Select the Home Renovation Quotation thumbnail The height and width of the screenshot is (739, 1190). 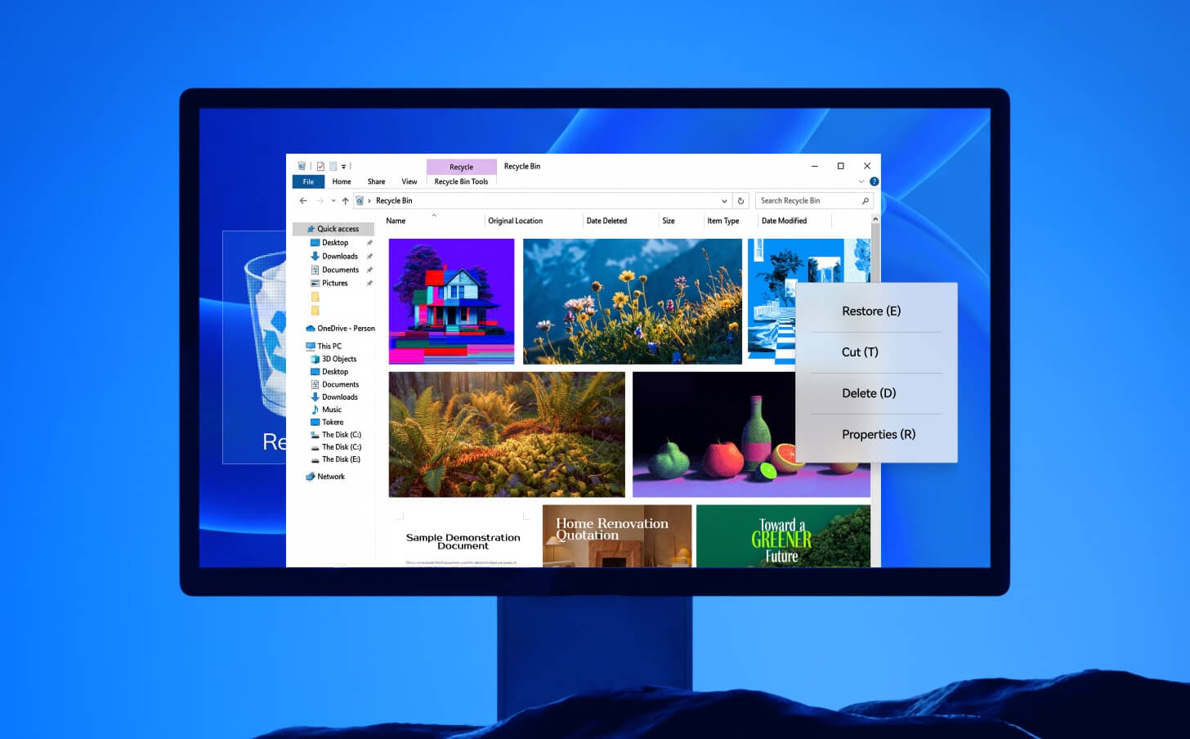click(x=617, y=536)
